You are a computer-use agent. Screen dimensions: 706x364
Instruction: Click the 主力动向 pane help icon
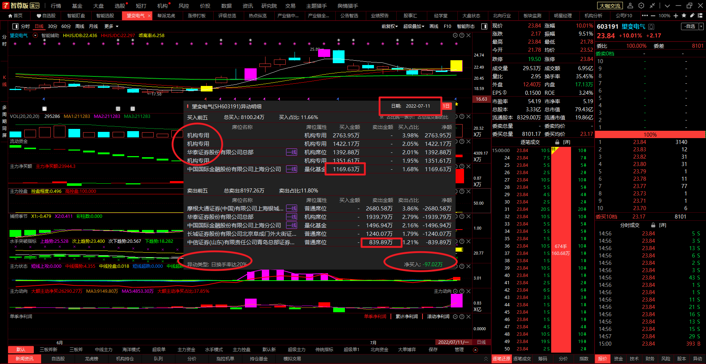[x=462, y=291]
